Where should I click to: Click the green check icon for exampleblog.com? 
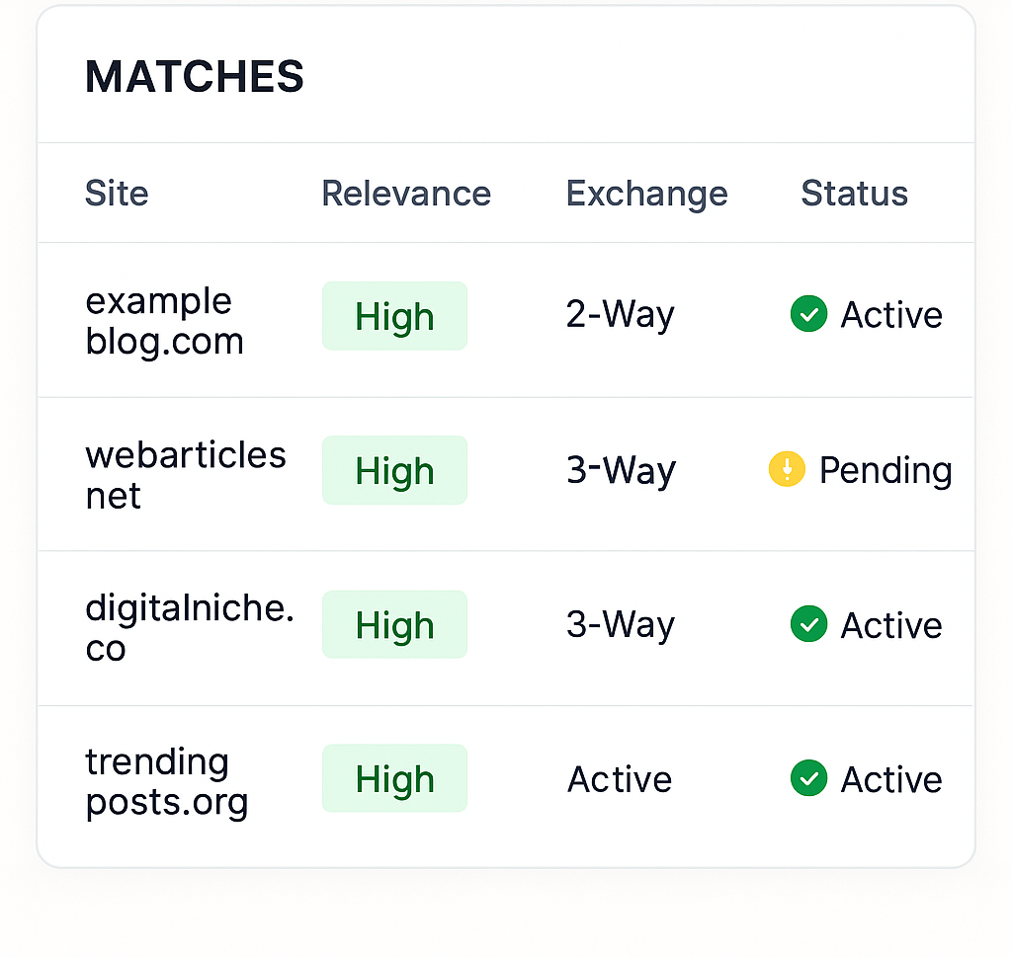808,315
